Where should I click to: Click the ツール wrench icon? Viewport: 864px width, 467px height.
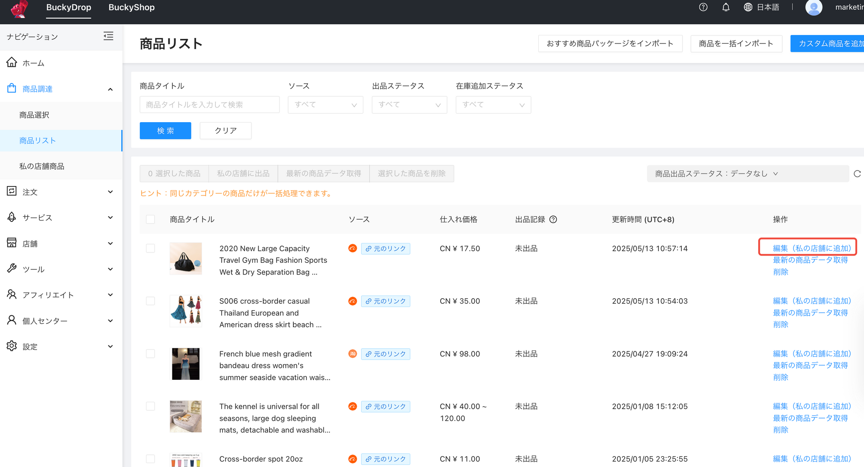[12, 269]
